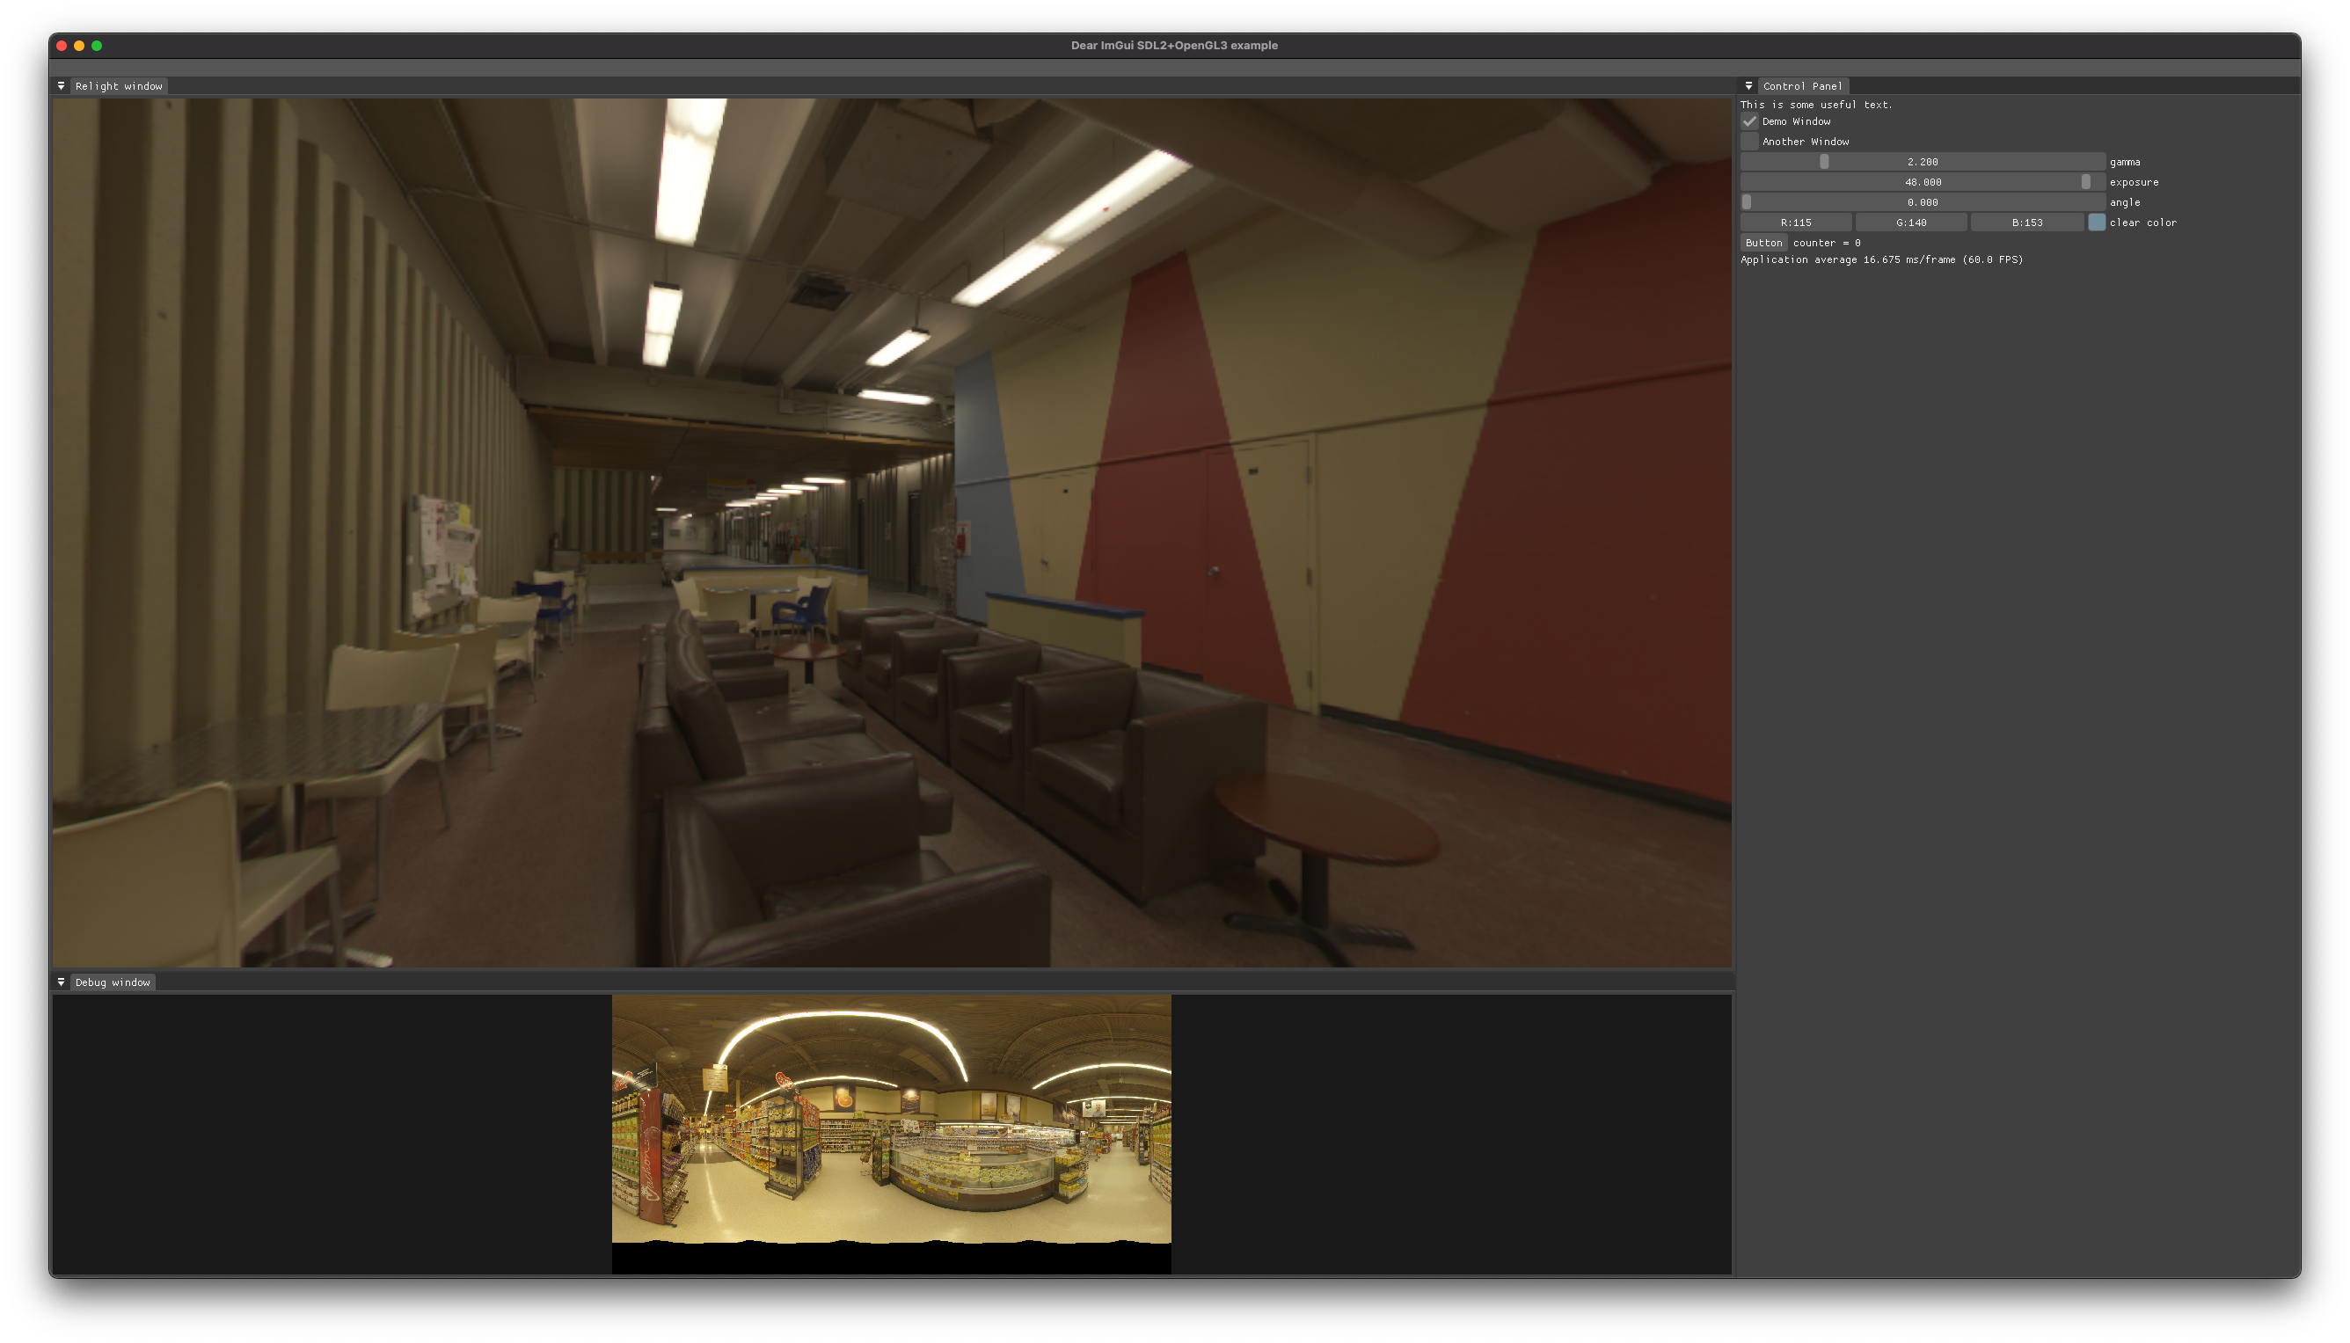The width and height of the screenshot is (2350, 1343).
Task: Click the G:140 green channel field
Action: pyautogui.click(x=1911, y=223)
